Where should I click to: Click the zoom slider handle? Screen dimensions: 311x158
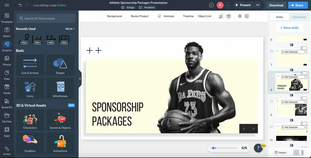coord(213,148)
